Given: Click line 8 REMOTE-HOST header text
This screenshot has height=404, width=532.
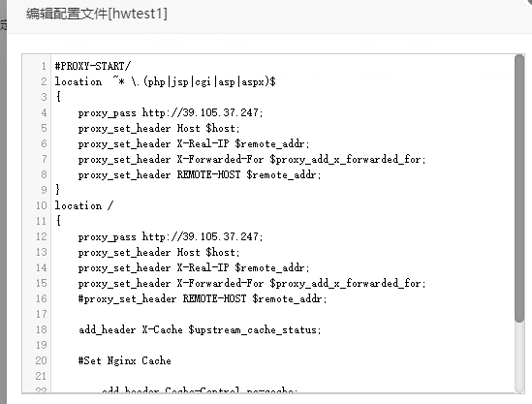Looking at the screenshot, I should pyautogui.click(x=200, y=174).
